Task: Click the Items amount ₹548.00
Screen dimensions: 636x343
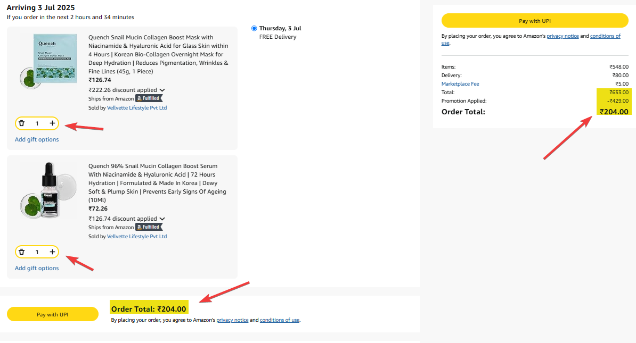Action: [619, 67]
